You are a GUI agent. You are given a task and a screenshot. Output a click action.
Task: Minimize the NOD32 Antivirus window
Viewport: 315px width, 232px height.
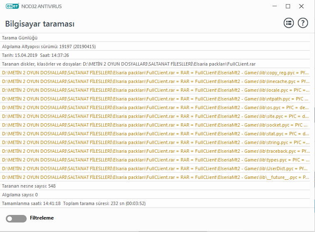tap(275, 6)
